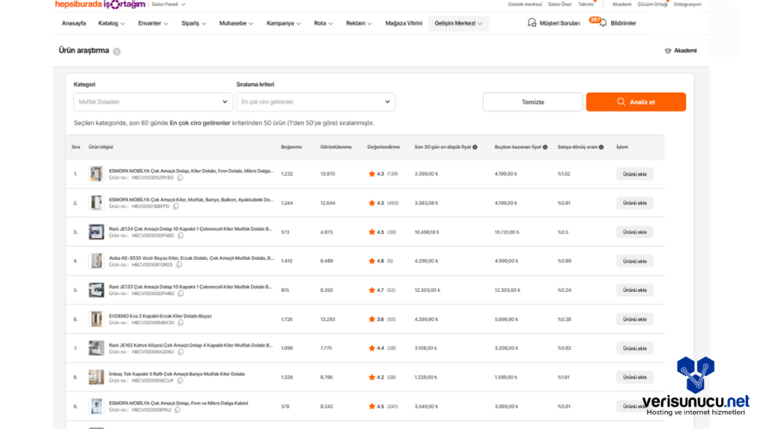Click Ürünü ekle for HBV00001BBFPD row
This screenshot has height=429, width=763.
[635, 203]
